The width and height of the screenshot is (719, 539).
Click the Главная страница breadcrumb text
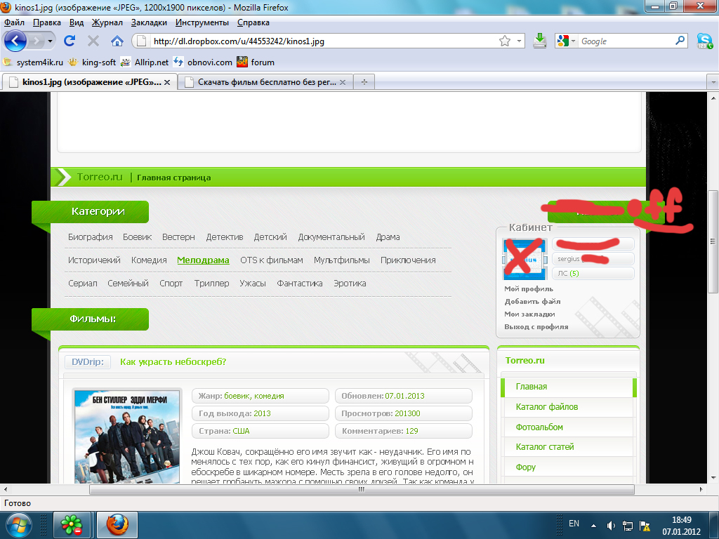174,178
